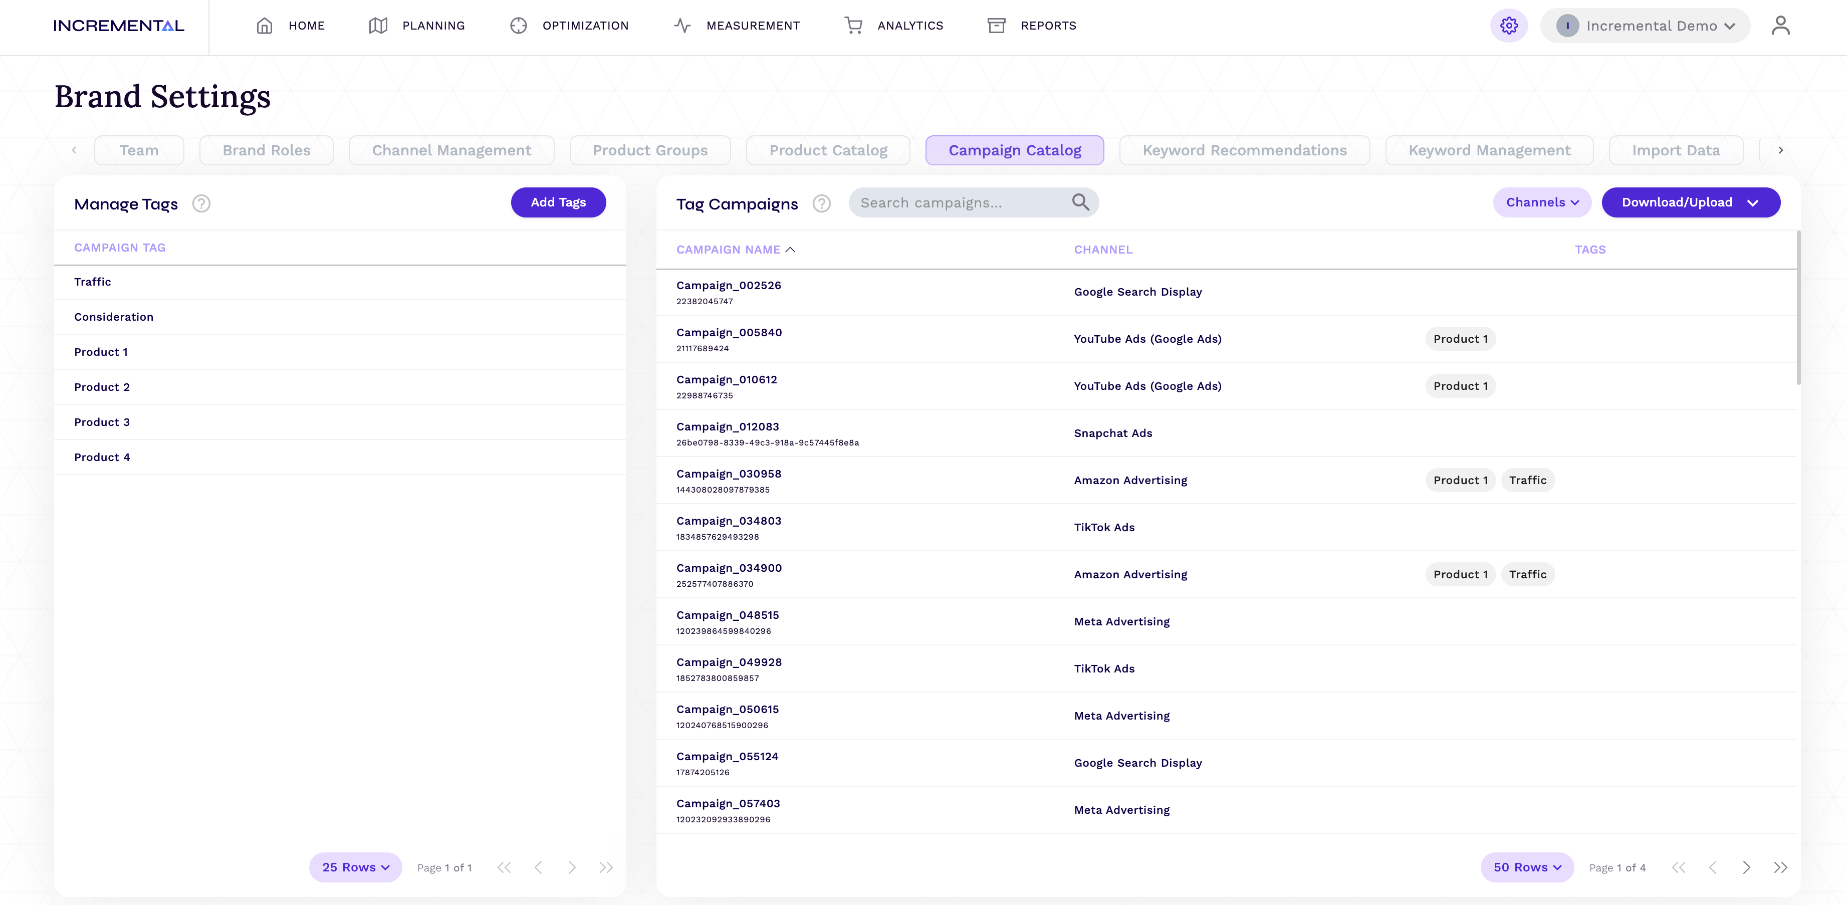Screen dimensions: 1847x905
Task: Open the Optimization menu
Action: [569, 26]
